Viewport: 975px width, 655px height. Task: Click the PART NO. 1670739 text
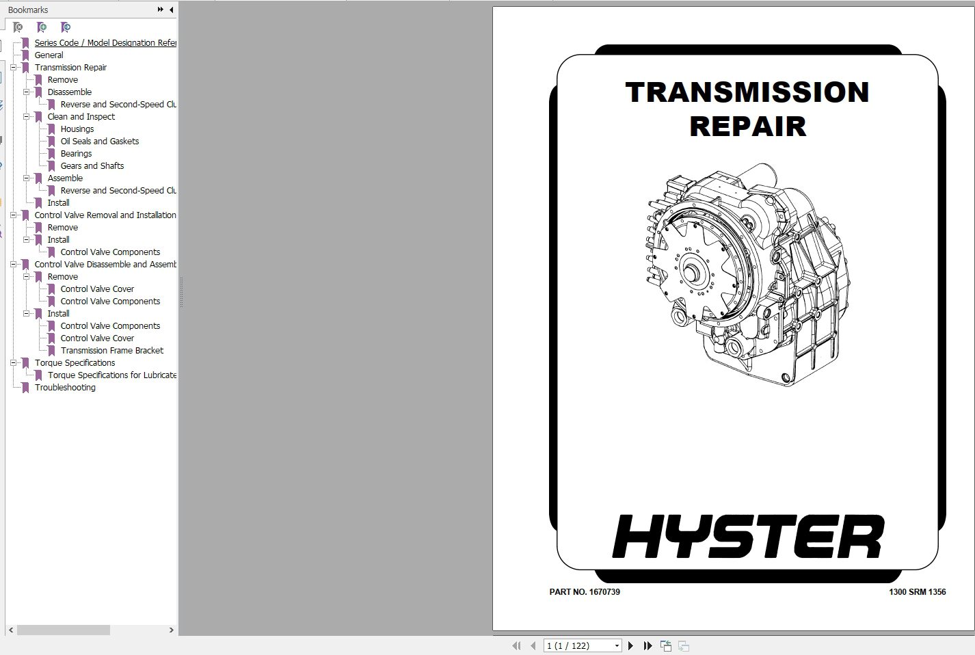585,592
